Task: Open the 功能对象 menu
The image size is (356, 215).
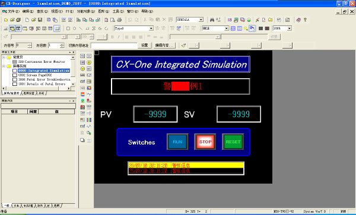Action: [x=86, y=11]
